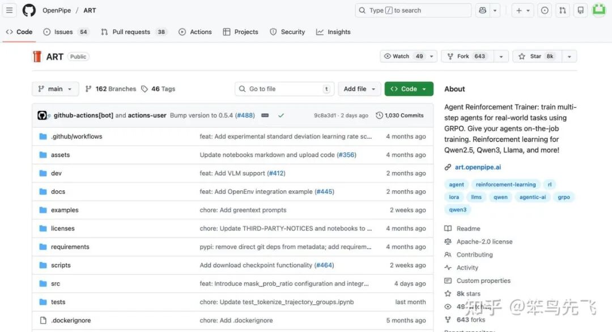
Task: Expand the Add file dropdown
Action: (359, 89)
